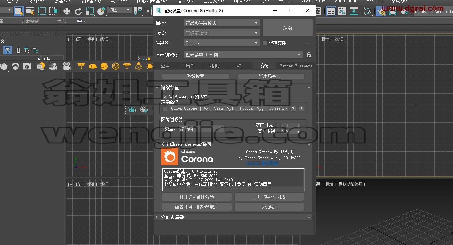The image size is (453, 245).
Task: Switch to the 性能 tab
Action: 239,66
